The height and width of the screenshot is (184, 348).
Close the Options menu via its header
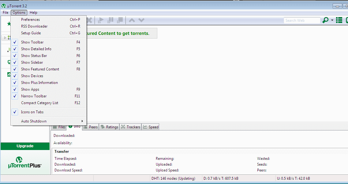[x=19, y=13]
